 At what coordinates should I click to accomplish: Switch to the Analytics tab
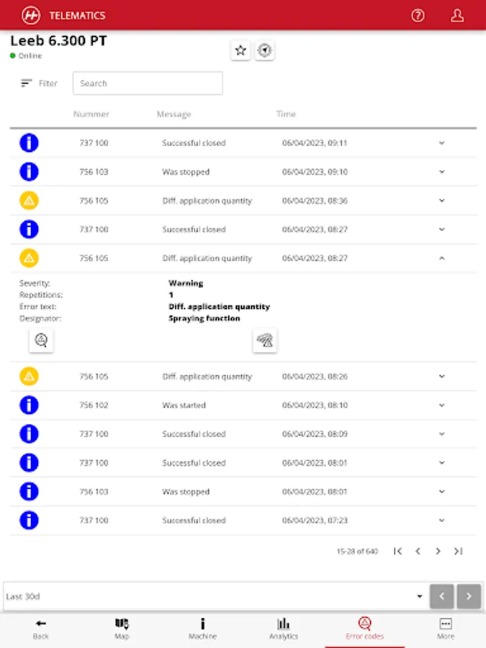[284, 629]
